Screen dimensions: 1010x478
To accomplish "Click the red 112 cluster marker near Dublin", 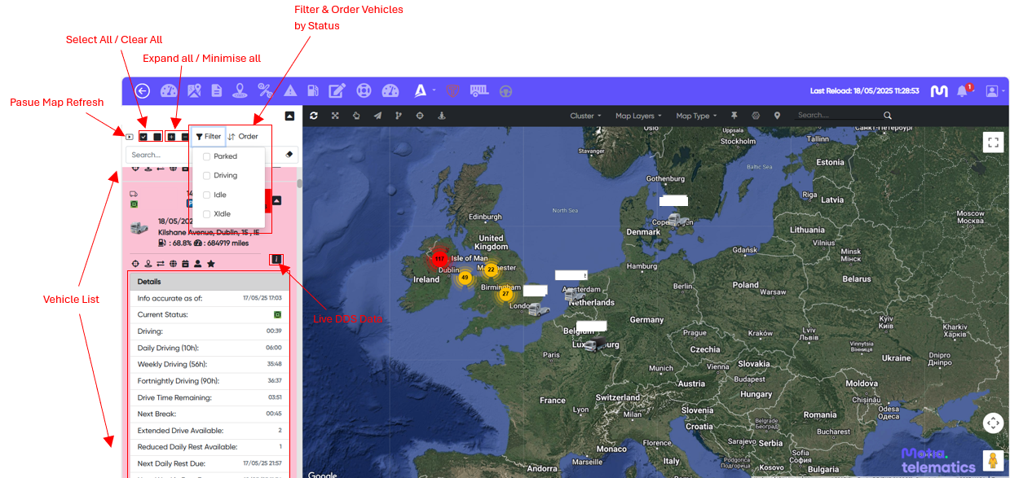I will click(439, 259).
